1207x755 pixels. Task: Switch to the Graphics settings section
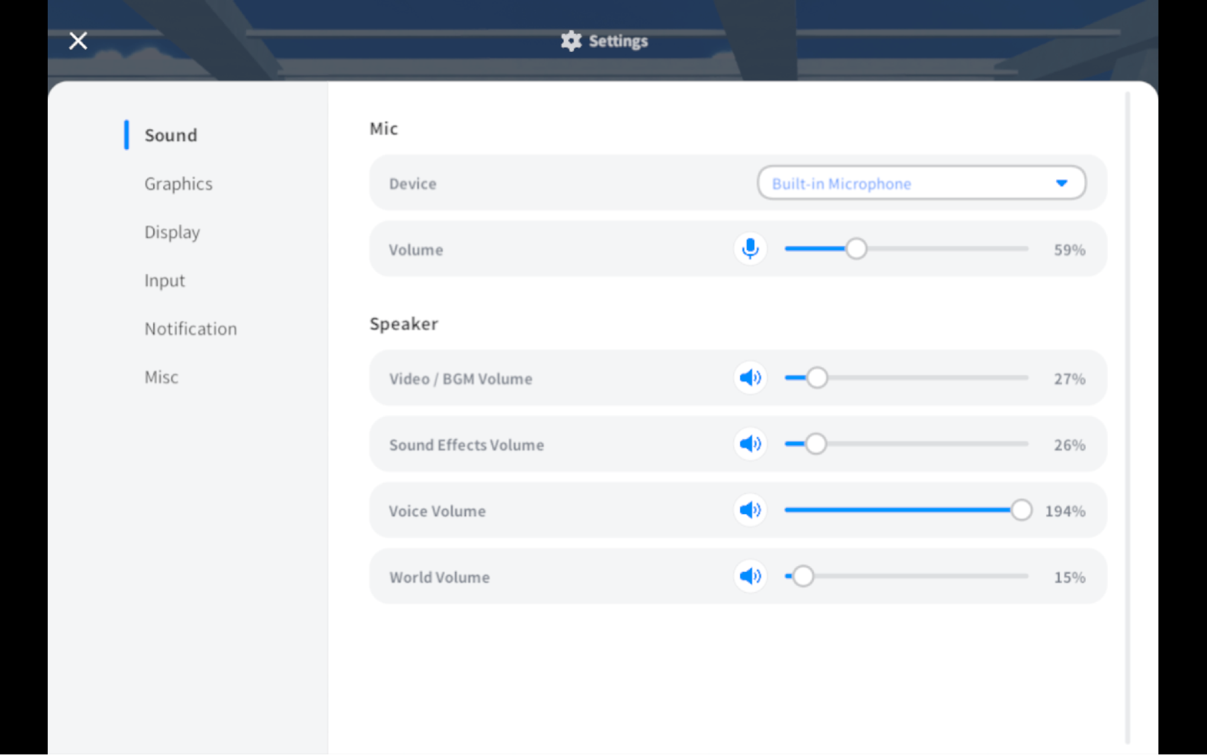(x=178, y=183)
